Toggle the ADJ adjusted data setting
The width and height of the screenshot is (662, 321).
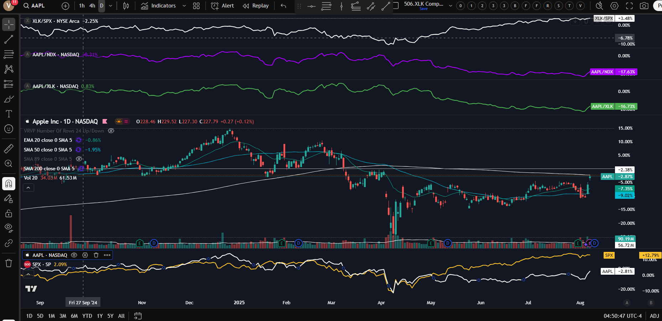click(654, 316)
